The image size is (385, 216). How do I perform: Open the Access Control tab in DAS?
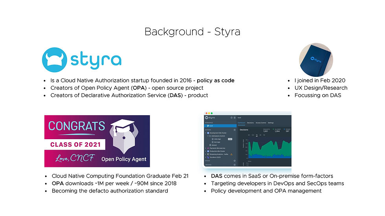(x=261, y=123)
